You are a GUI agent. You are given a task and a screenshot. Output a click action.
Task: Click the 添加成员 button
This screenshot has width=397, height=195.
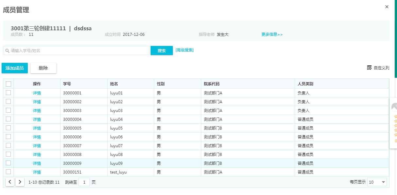tap(15, 68)
